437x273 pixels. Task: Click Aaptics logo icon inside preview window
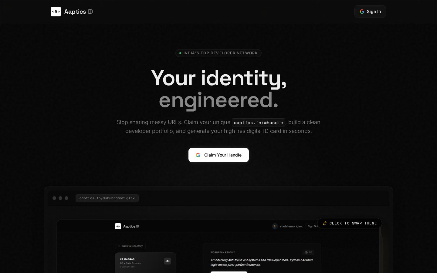coord(118,226)
